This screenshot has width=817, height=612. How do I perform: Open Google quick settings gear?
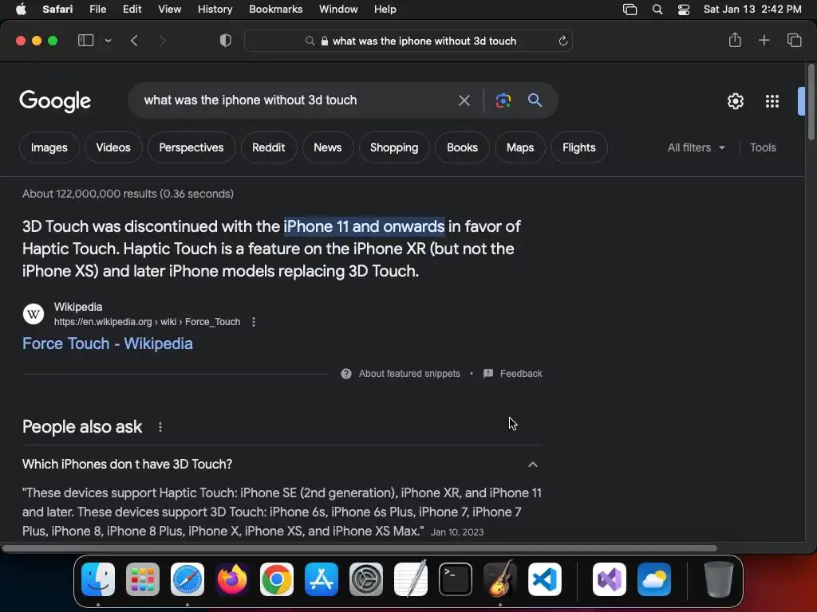tap(735, 101)
